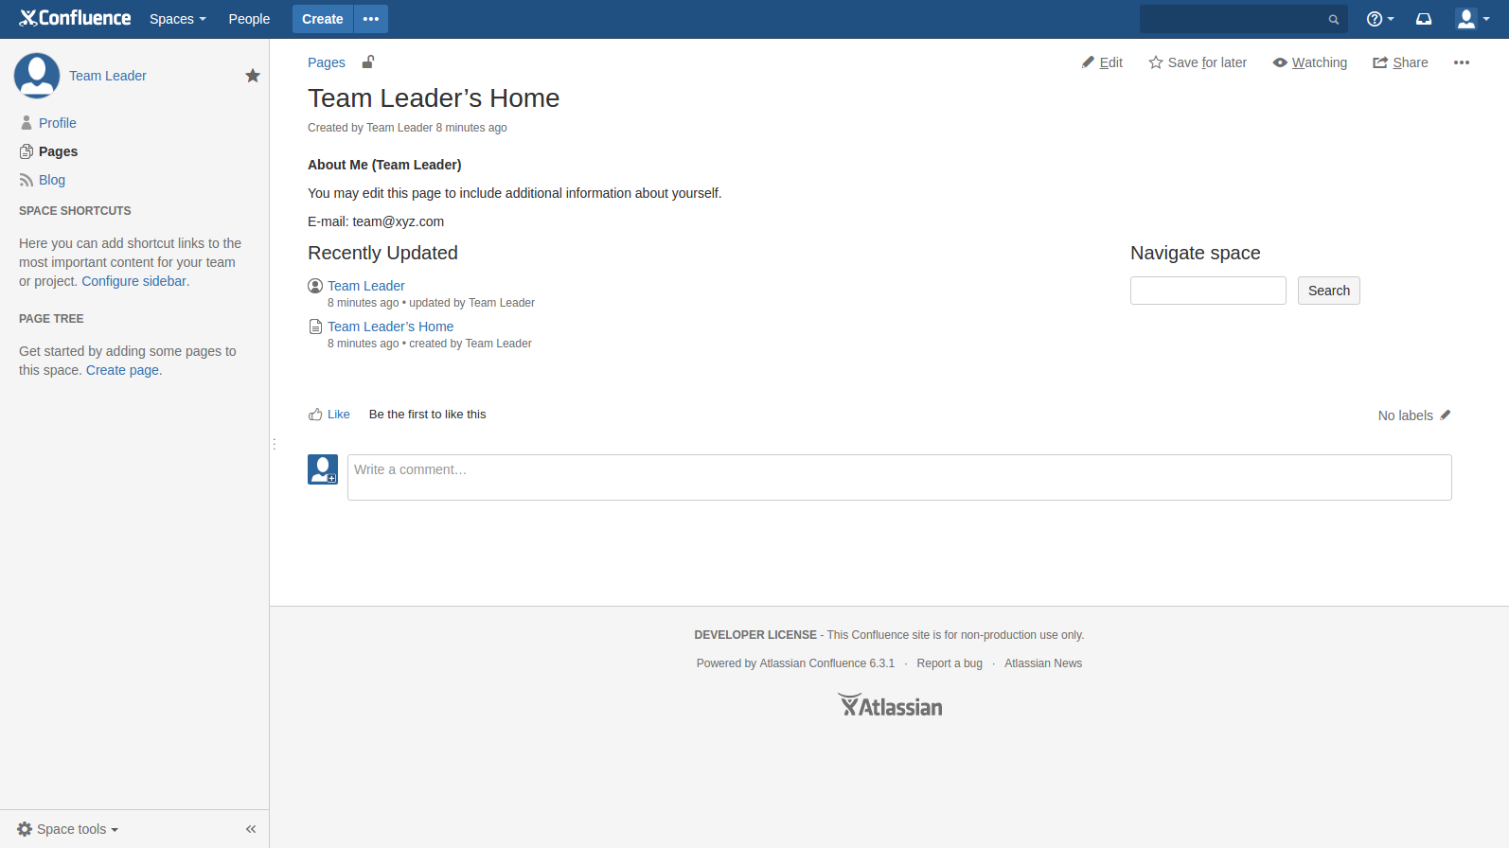Click the notifications inbox tray icon
Image resolution: width=1509 pixels, height=848 pixels.
[1423, 19]
